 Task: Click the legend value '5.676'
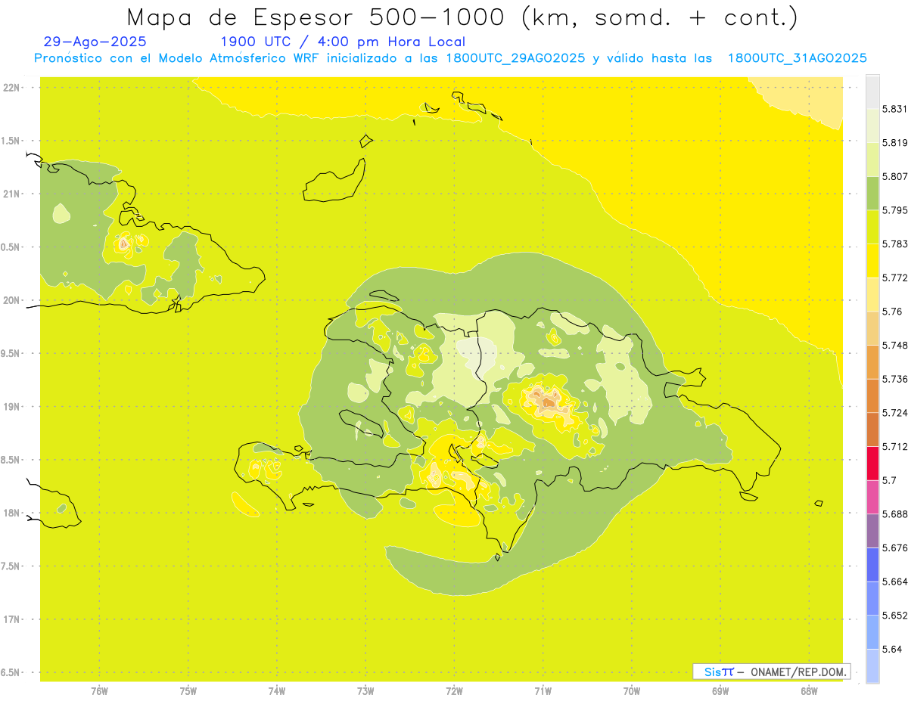click(894, 547)
